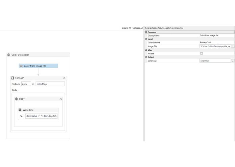Collapse the Input property group
This screenshot has height=167, width=235.
(146, 39)
